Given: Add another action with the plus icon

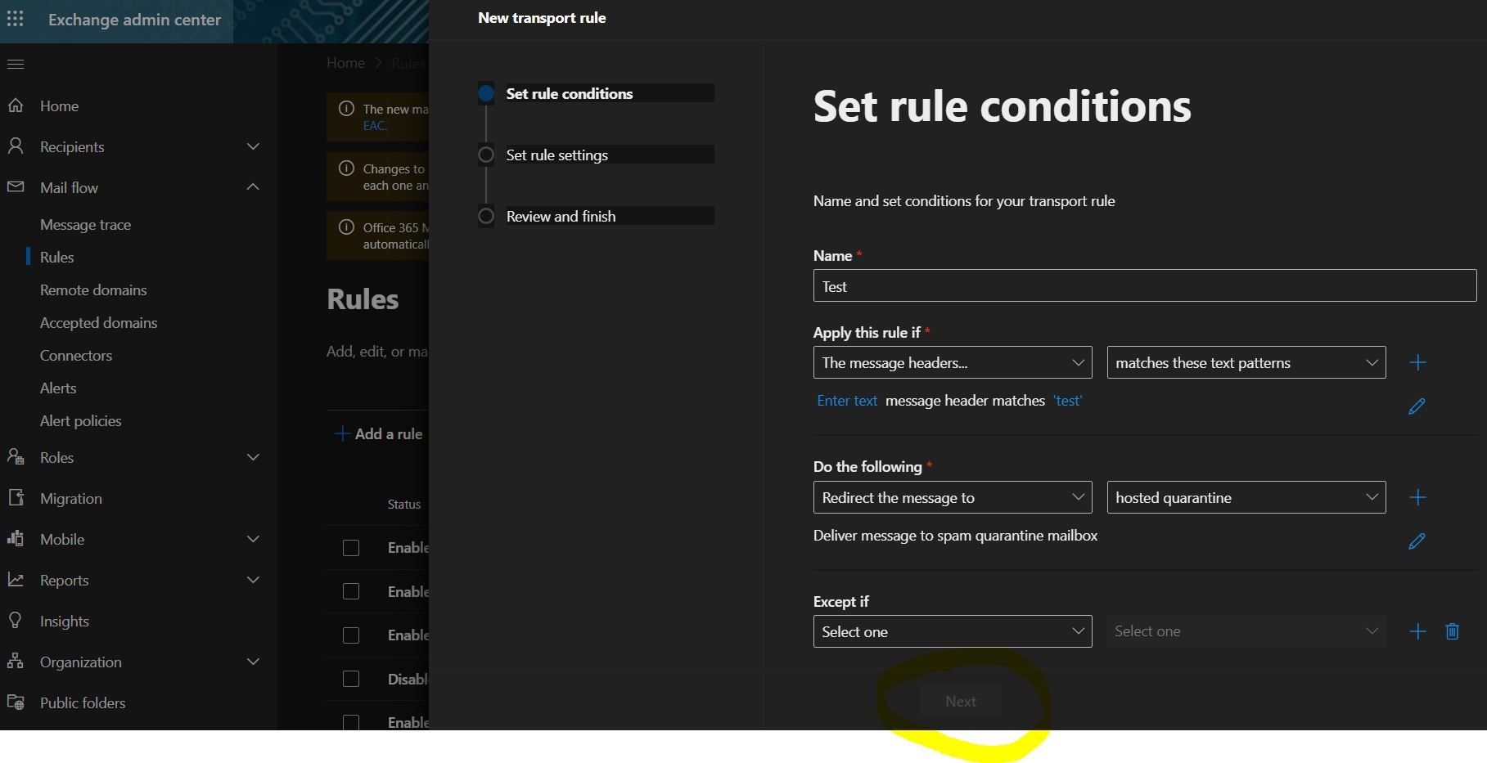Looking at the screenshot, I should (1418, 497).
